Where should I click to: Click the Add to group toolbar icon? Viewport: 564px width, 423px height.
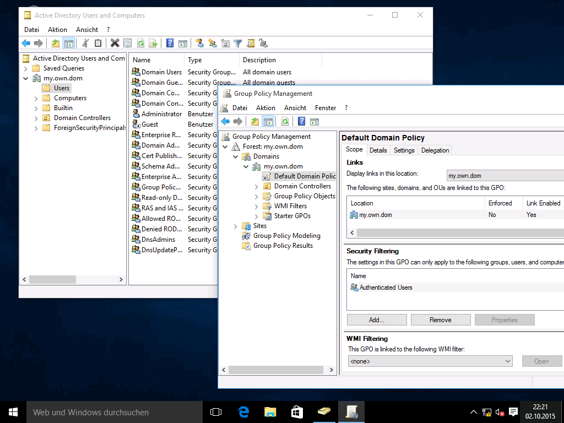point(263,44)
